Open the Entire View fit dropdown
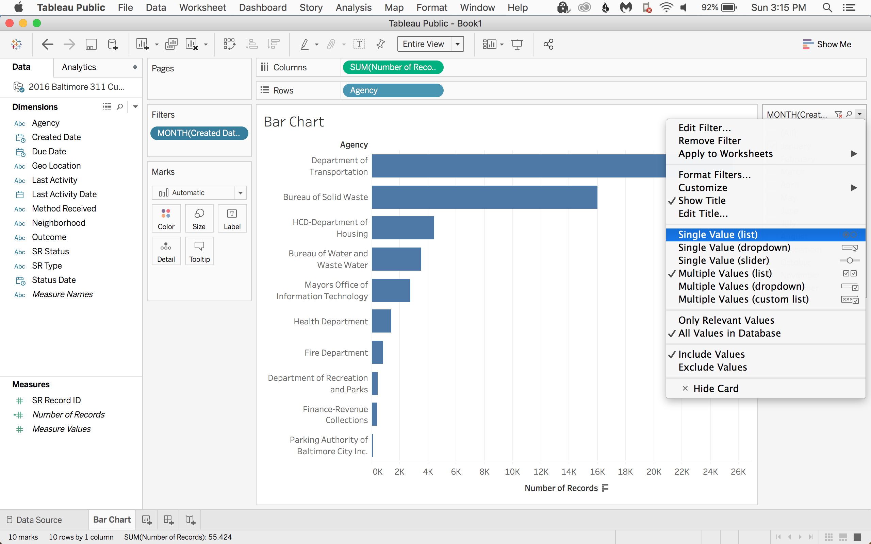This screenshot has width=871, height=544. [430, 44]
